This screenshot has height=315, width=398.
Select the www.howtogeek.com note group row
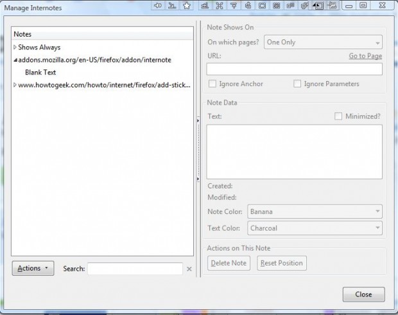[x=104, y=85]
